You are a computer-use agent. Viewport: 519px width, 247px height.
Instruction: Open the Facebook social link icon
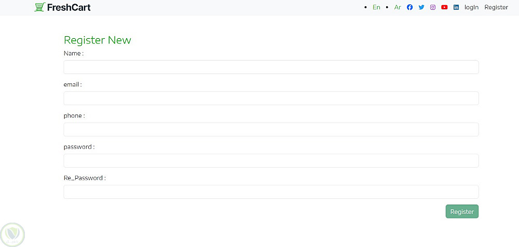pyautogui.click(x=409, y=7)
